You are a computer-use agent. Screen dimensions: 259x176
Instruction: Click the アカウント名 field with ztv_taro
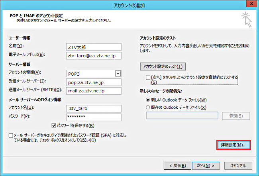pyautogui.click(x=94, y=108)
